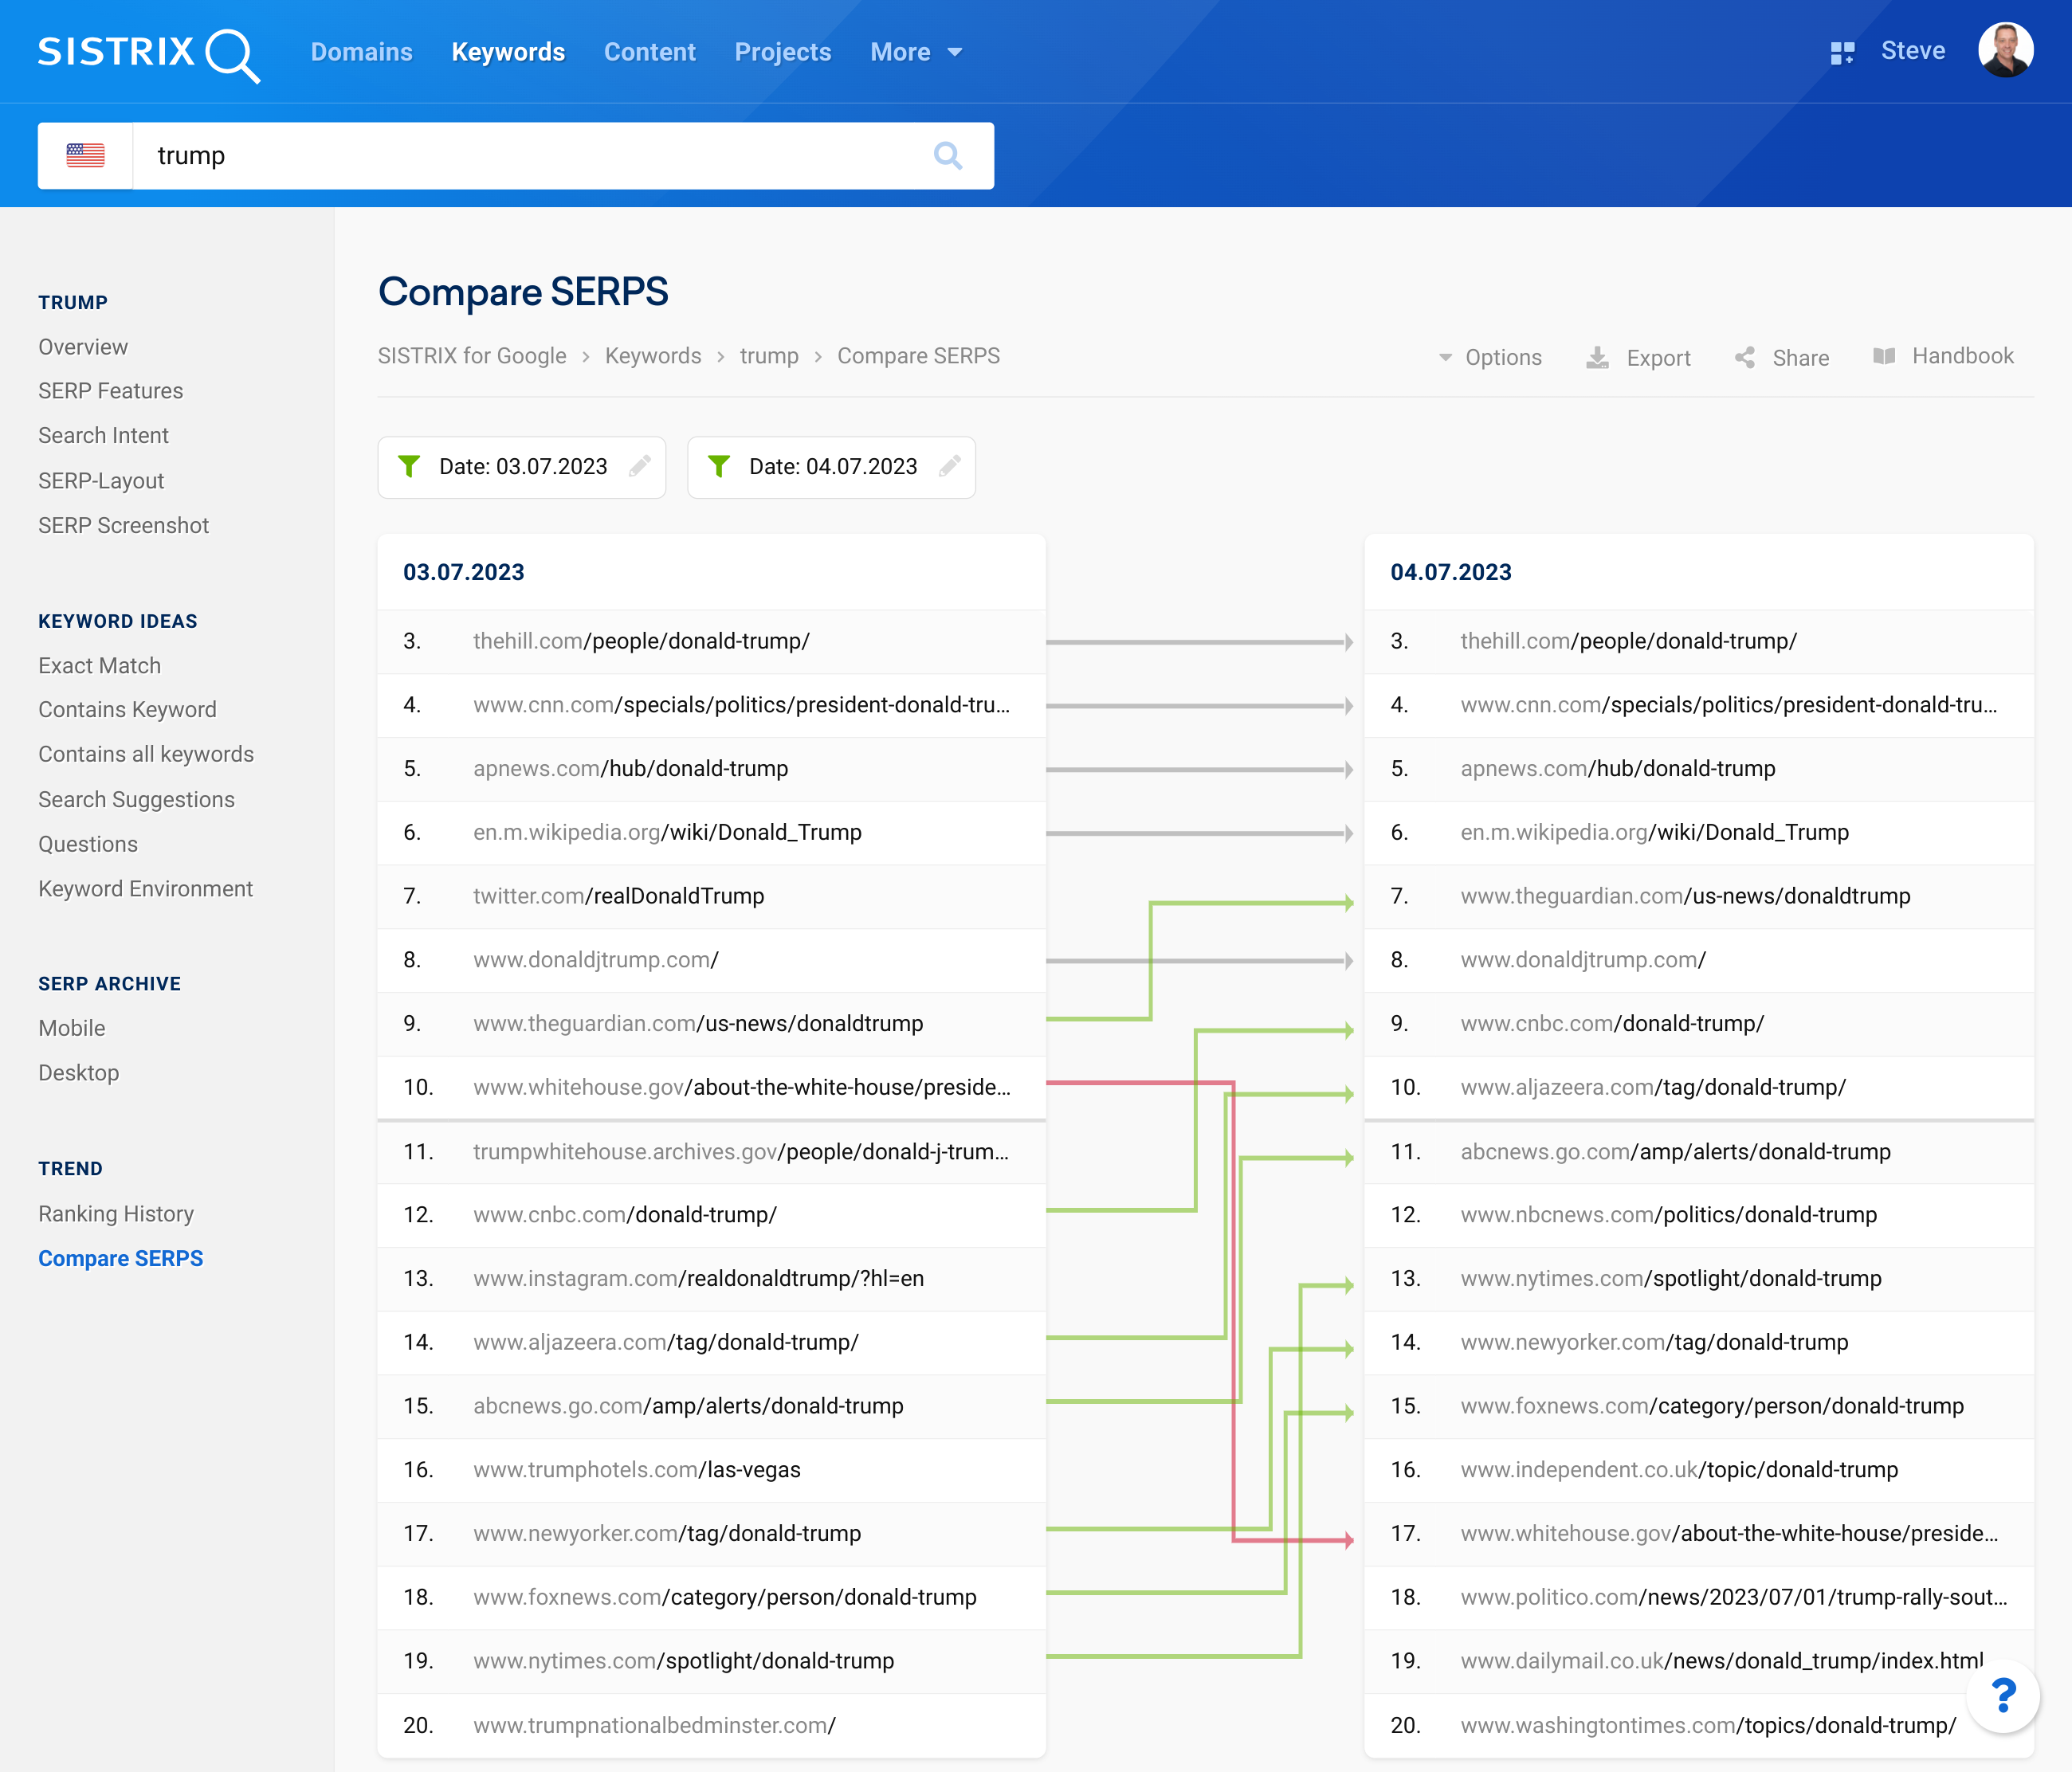
Task: Click the Desktop toggle in SERP Archive
Action: click(77, 1072)
